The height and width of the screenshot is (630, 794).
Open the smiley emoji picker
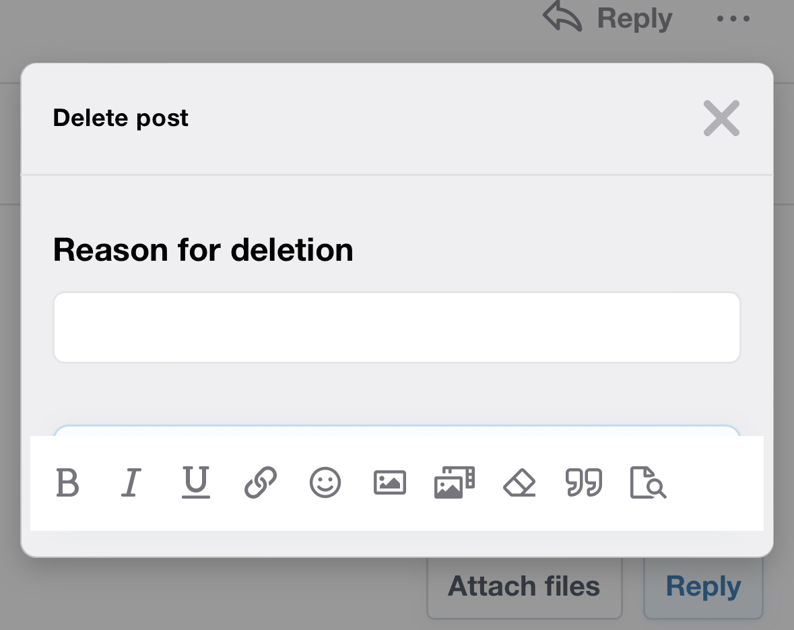[x=325, y=483]
